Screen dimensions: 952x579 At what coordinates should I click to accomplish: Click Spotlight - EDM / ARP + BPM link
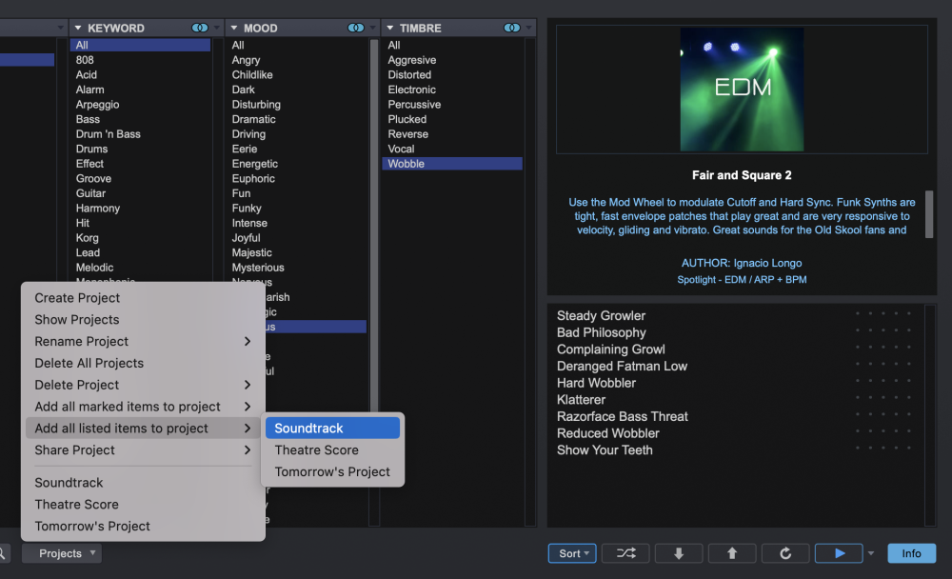coord(742,280)
